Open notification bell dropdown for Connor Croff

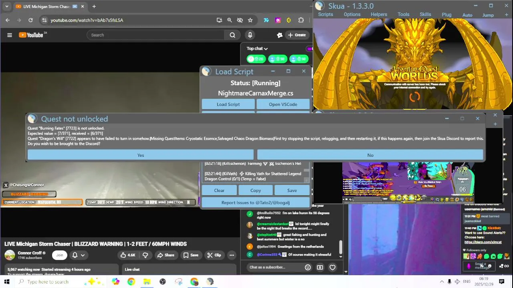pos(79,255)
